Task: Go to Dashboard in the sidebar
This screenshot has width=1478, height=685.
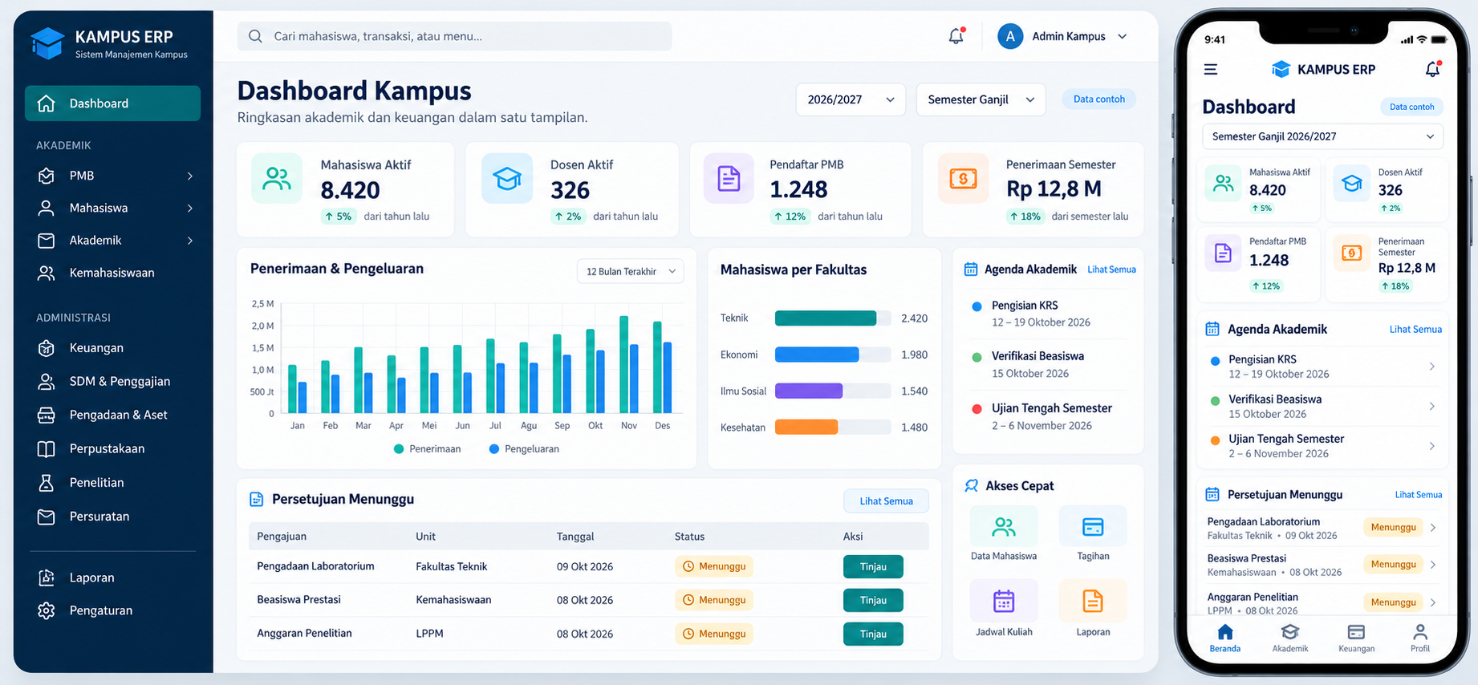Action: (x=112, y=103)
